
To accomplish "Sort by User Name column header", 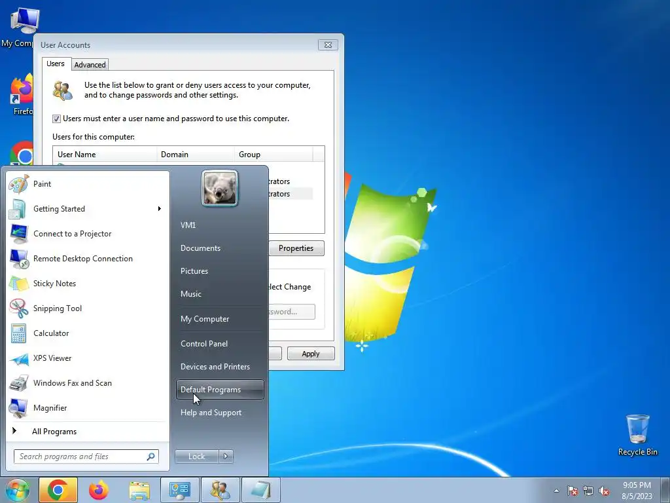I will 105,155.
